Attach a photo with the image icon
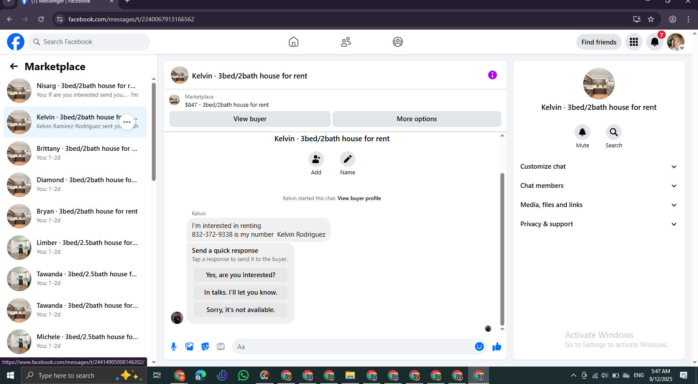This screenshot has height=384, width=698. tap(189, 347)
